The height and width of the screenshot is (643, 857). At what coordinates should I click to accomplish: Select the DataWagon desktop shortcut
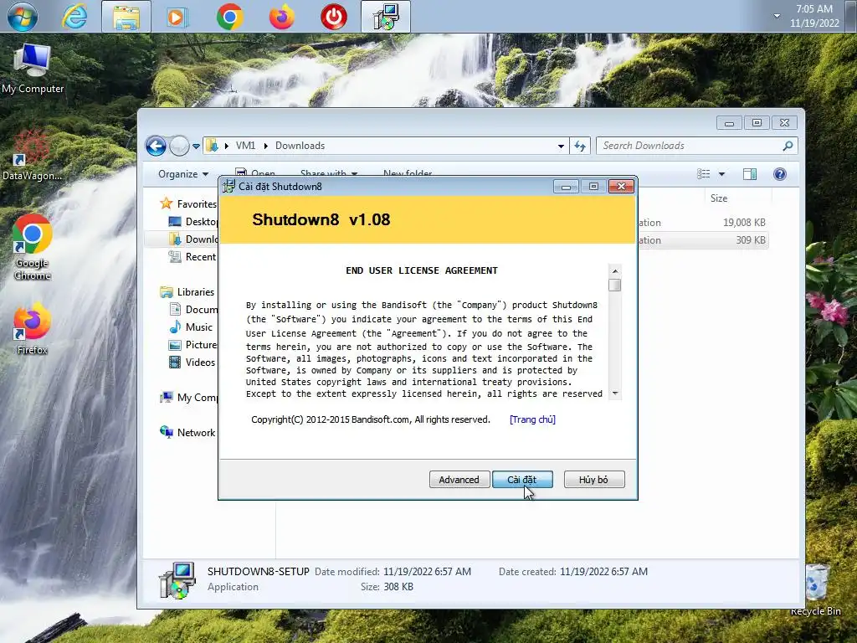pyautogui.click(x=32, y=155)
